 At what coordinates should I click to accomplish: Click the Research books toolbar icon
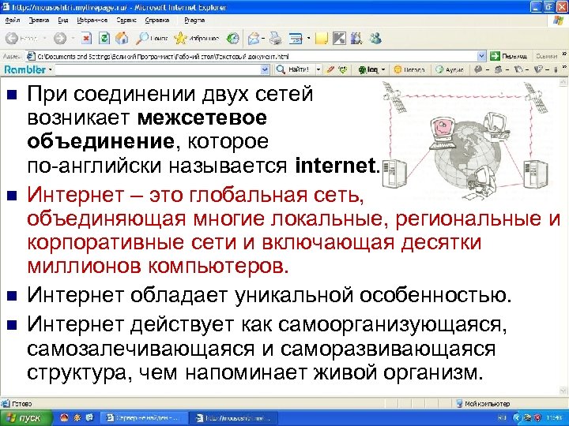[356, 38]
